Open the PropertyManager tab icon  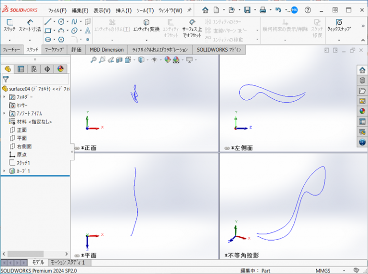tap(20, 69)
